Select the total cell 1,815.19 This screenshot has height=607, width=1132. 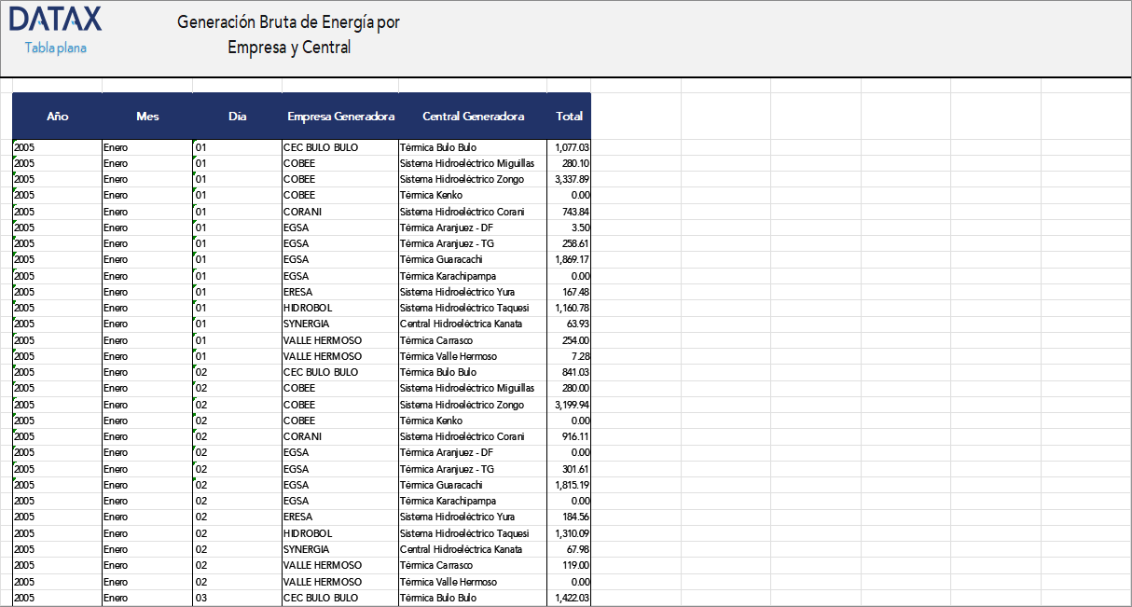coord(571,485)
